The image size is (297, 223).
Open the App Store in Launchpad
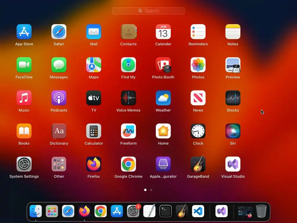[24, 32]
